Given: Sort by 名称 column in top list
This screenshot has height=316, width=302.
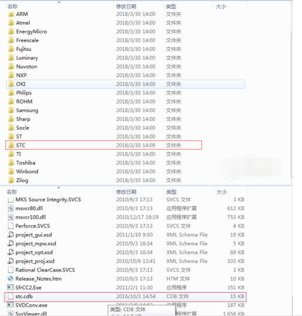Looking at the screenshot, I should tap(12, 6).
